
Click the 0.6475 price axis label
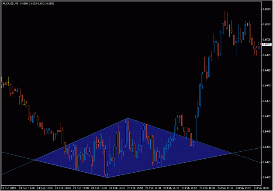(266, 85)
